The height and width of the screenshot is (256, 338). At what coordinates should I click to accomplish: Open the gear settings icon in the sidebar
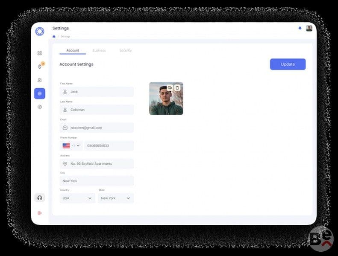click(x=40, y=107)
